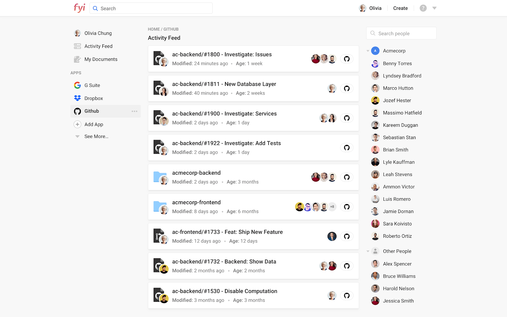This screenshot has width=507, height=317.
Task: Expand the top-right account dropdown arrow
Action: point(434,8)
